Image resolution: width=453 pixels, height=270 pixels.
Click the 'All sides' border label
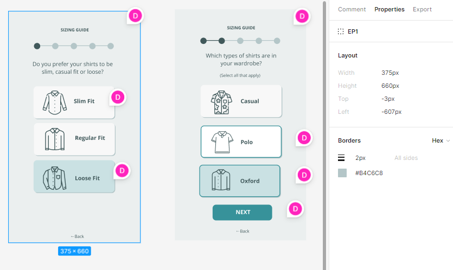pyautogui.click(x=406, y=158)
